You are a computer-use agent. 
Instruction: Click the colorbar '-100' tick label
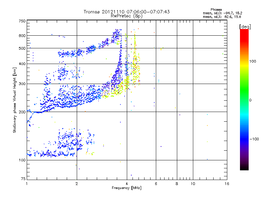point(254,139)
